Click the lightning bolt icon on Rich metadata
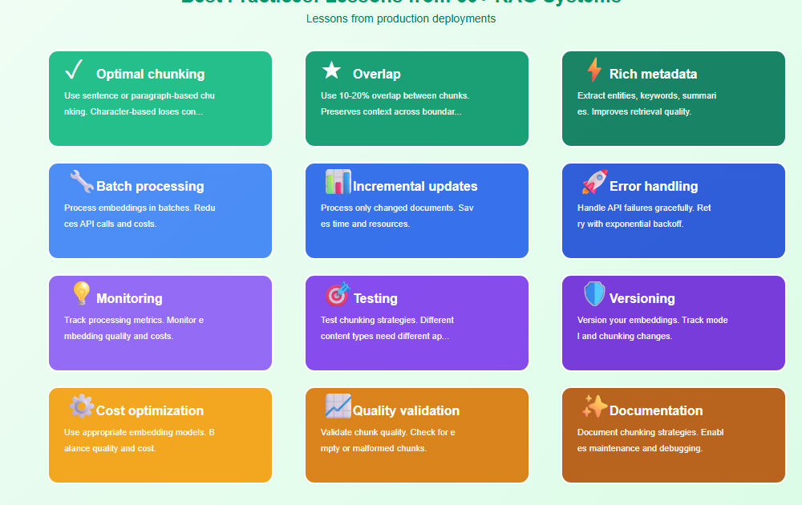The width and height of the screenshot is (802, 505). point(593,71)
